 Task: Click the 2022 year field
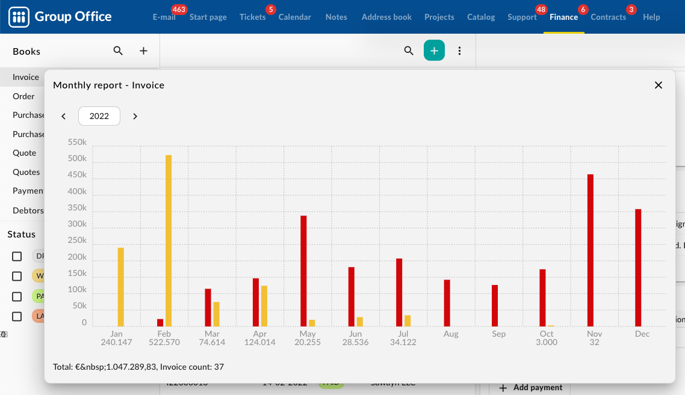(99, 116)
